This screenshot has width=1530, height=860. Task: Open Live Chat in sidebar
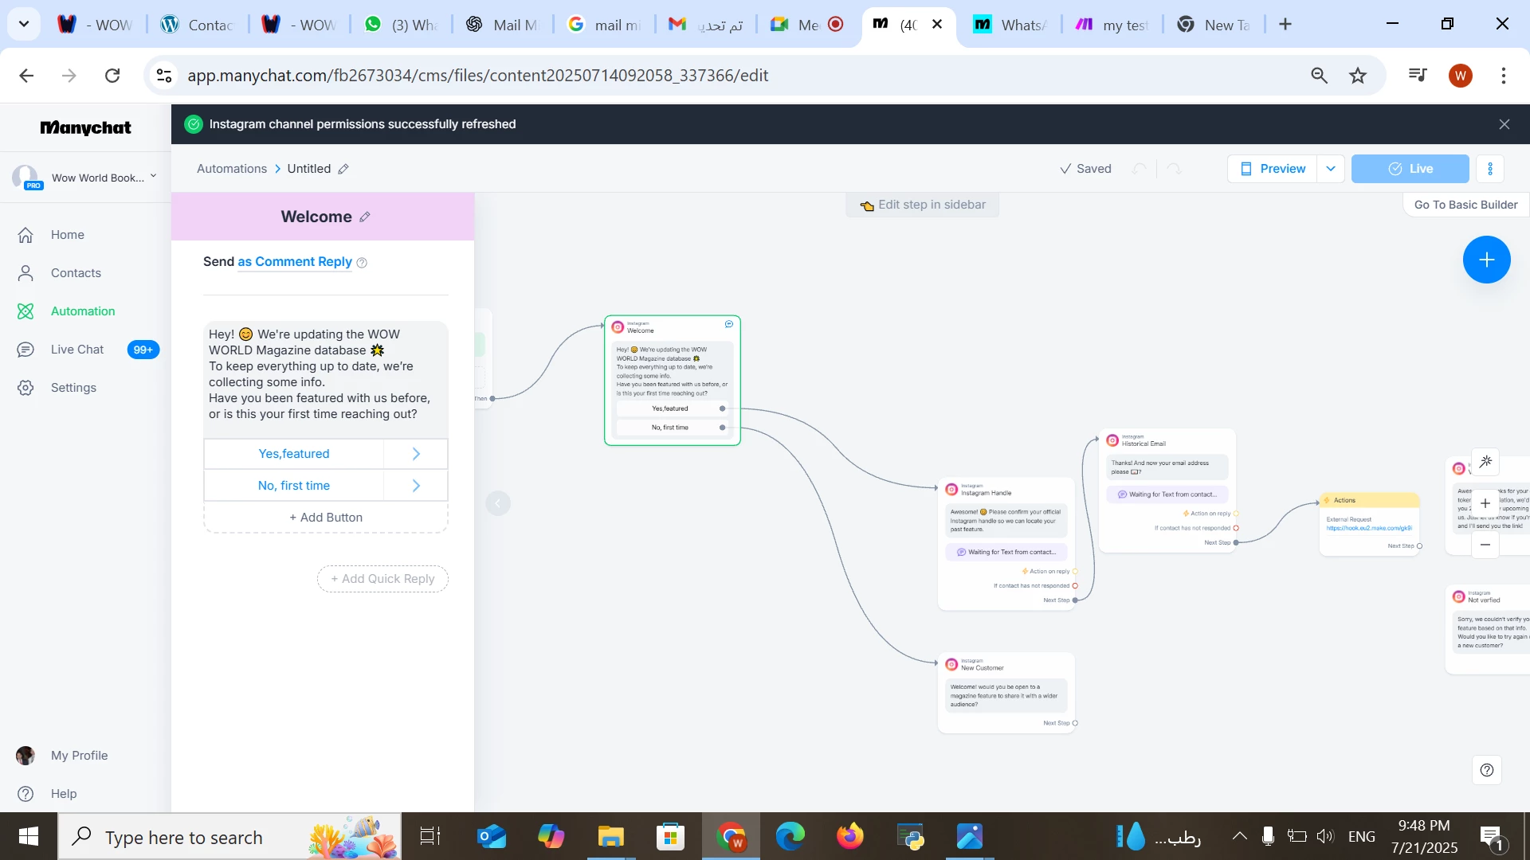[77, 350]
